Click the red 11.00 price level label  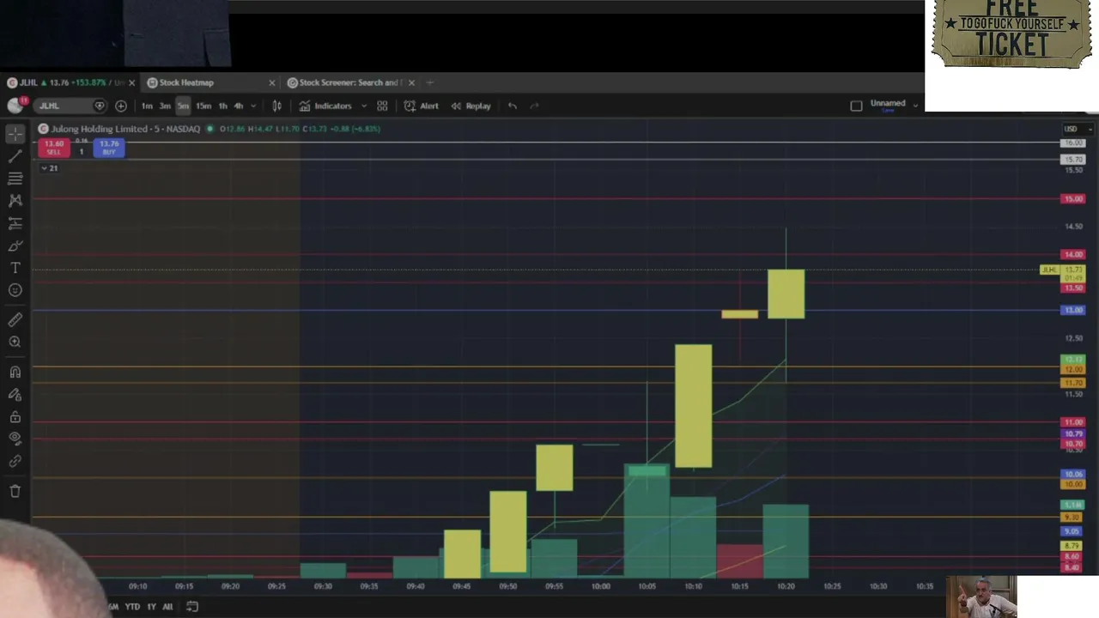1073,422
